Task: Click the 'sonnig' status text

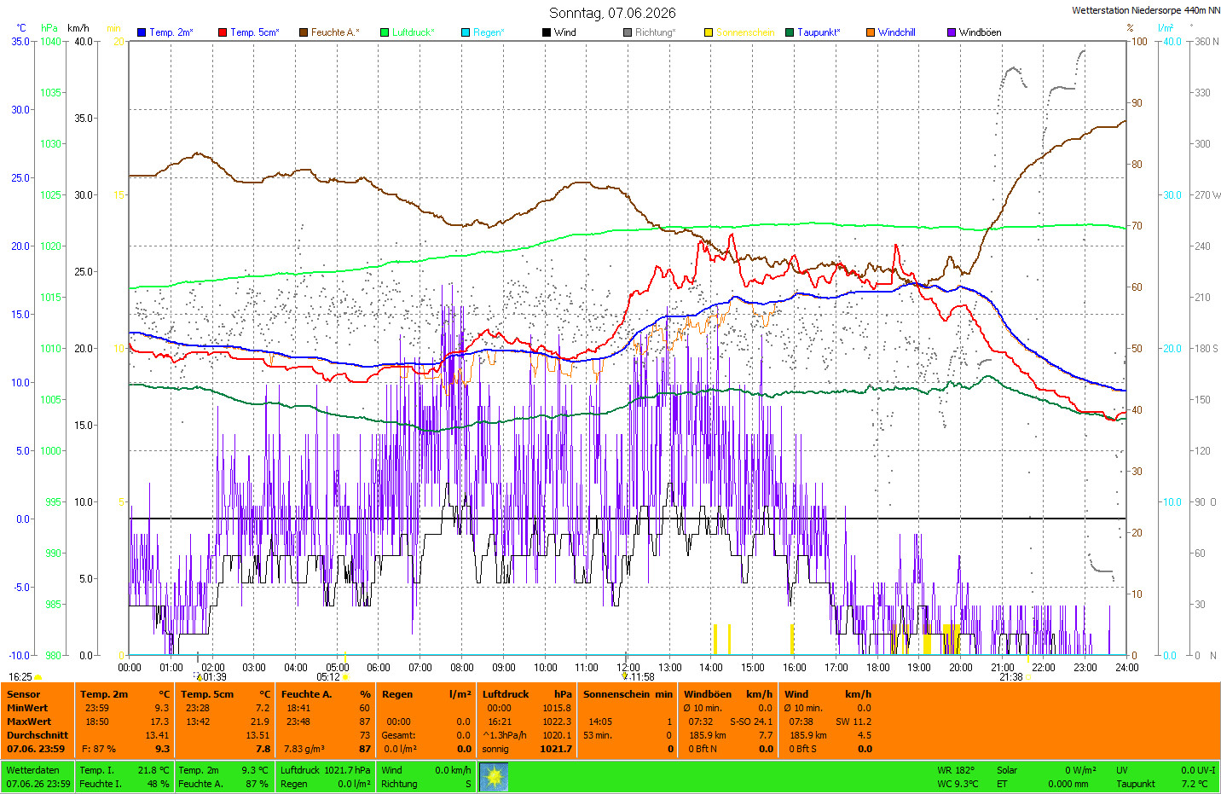Action: pyautogui.click(x=495, y=749)
